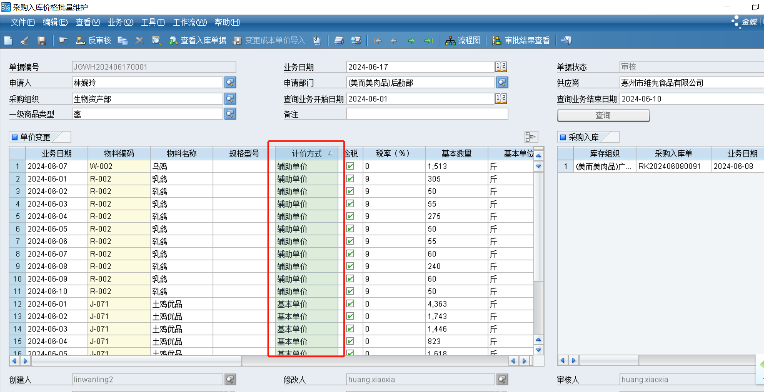Viewport: 764px width, 392px height.
Task: Click the new document icon in toolbar
Action: coord(8,40)
